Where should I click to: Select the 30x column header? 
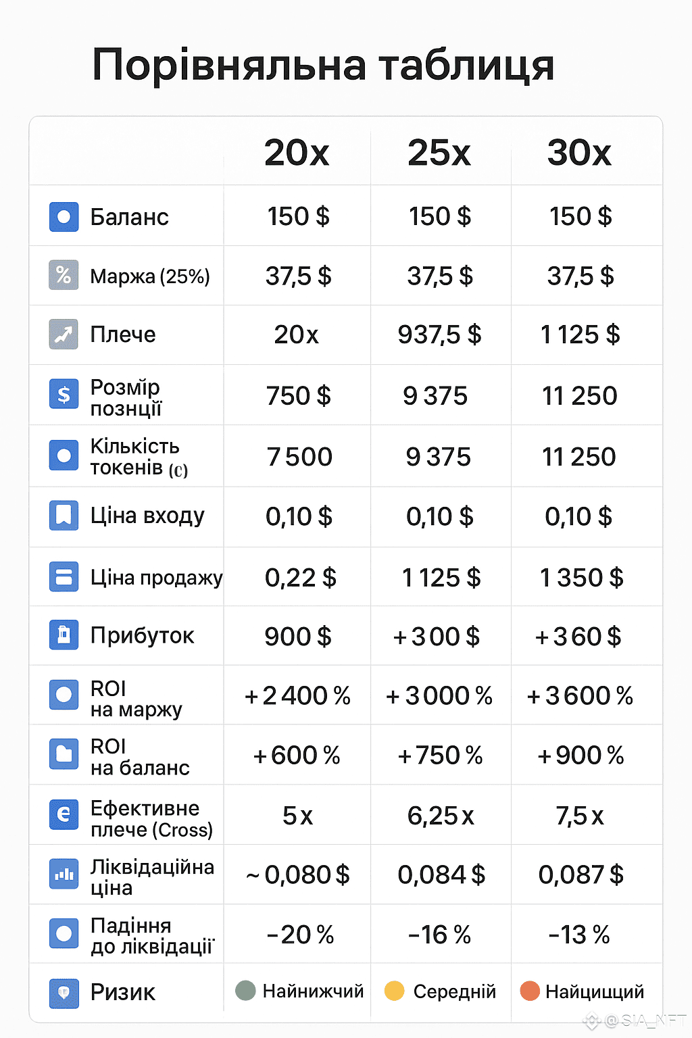point(579,153)
